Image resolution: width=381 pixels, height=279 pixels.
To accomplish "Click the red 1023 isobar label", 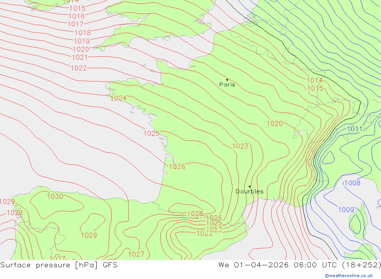I will [240, 146].
